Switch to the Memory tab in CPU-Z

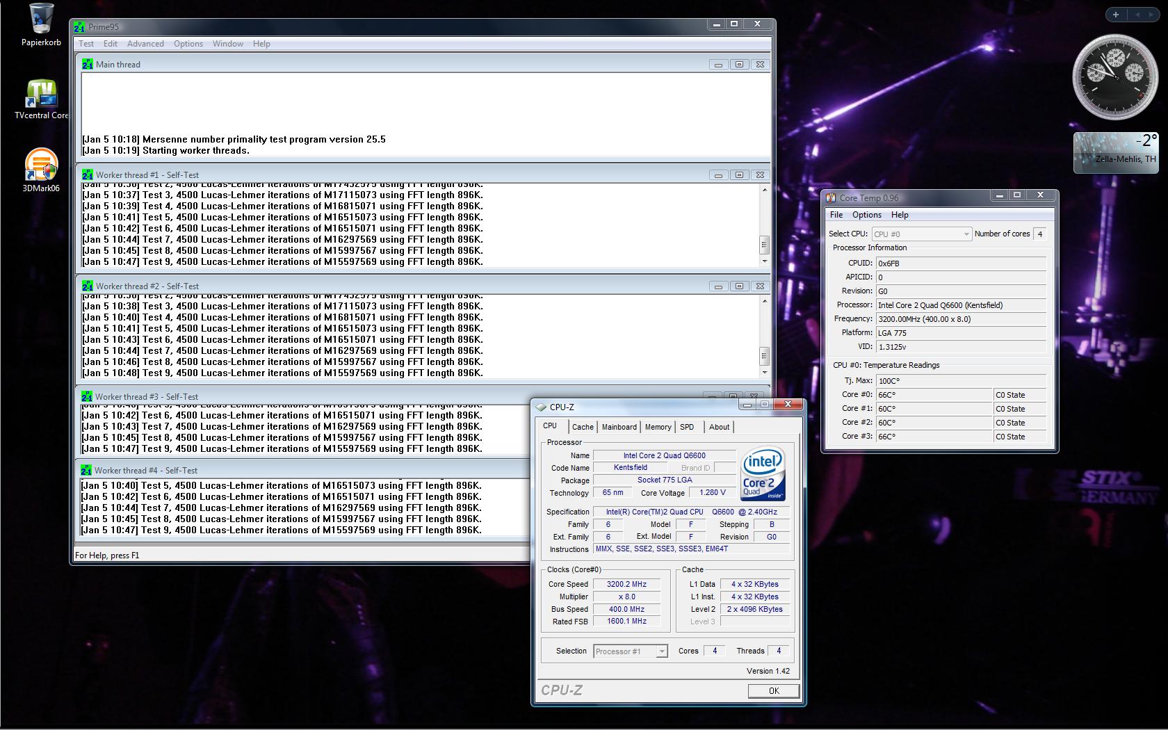[658, 427]
